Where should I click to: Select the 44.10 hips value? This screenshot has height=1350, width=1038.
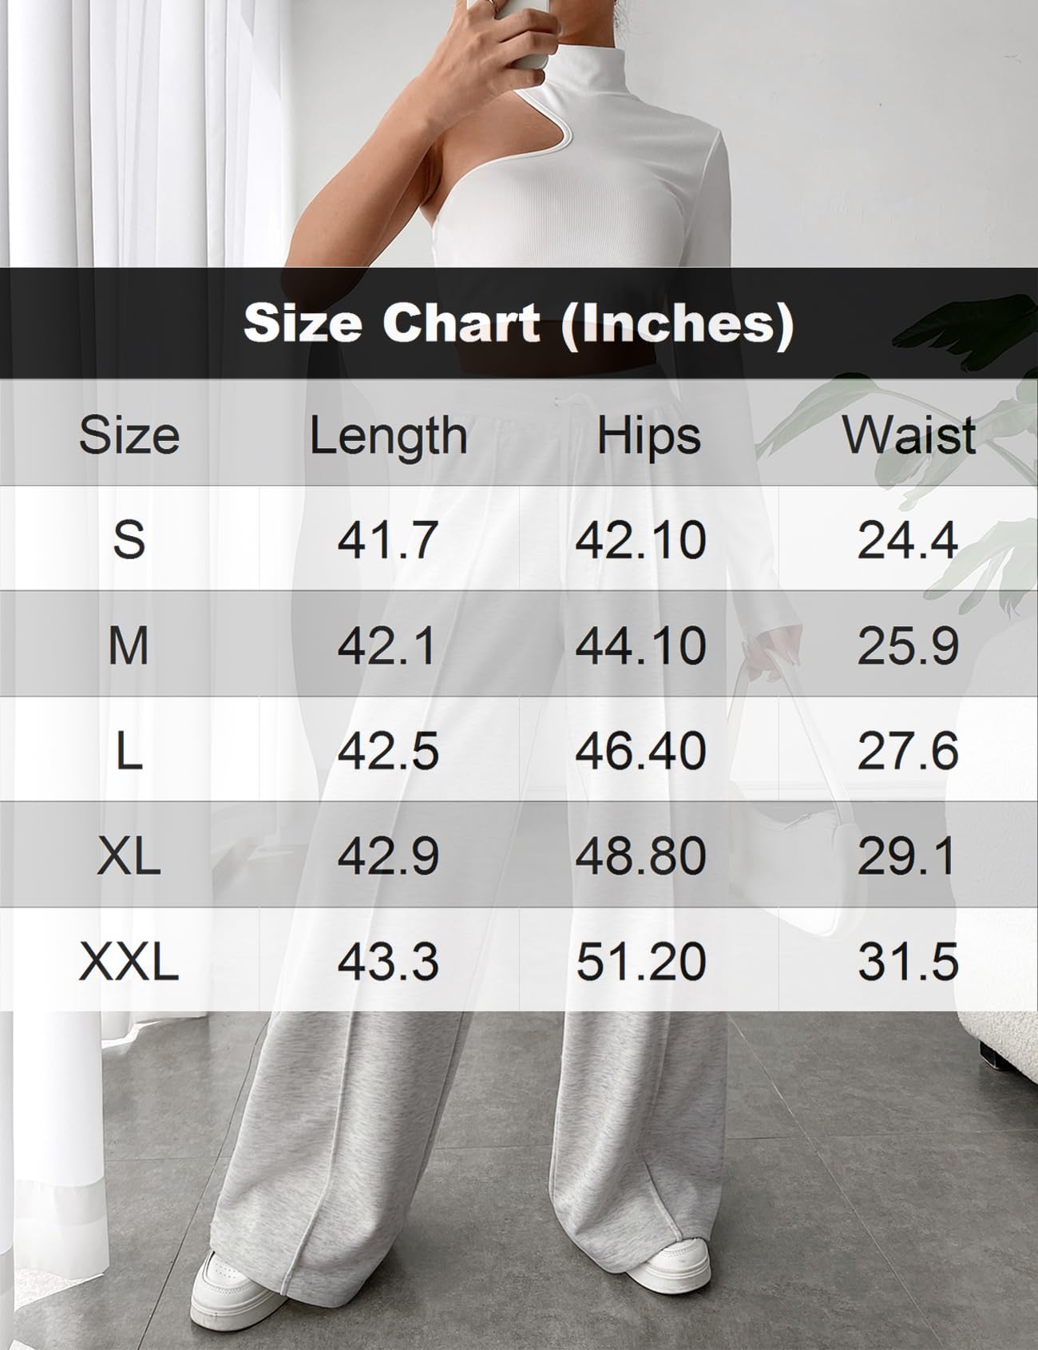(x=641, y=645)
